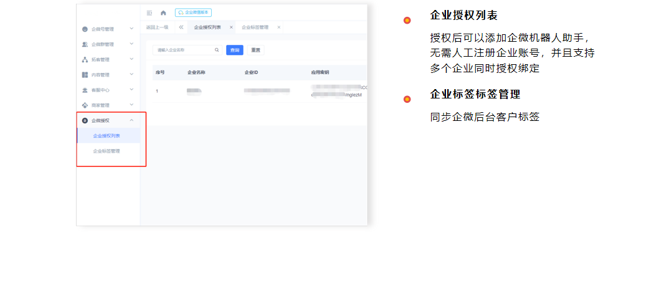Open 企业授权列表 in the sidebar
This screenshot has width=659, height=301.
click(108, 136)
